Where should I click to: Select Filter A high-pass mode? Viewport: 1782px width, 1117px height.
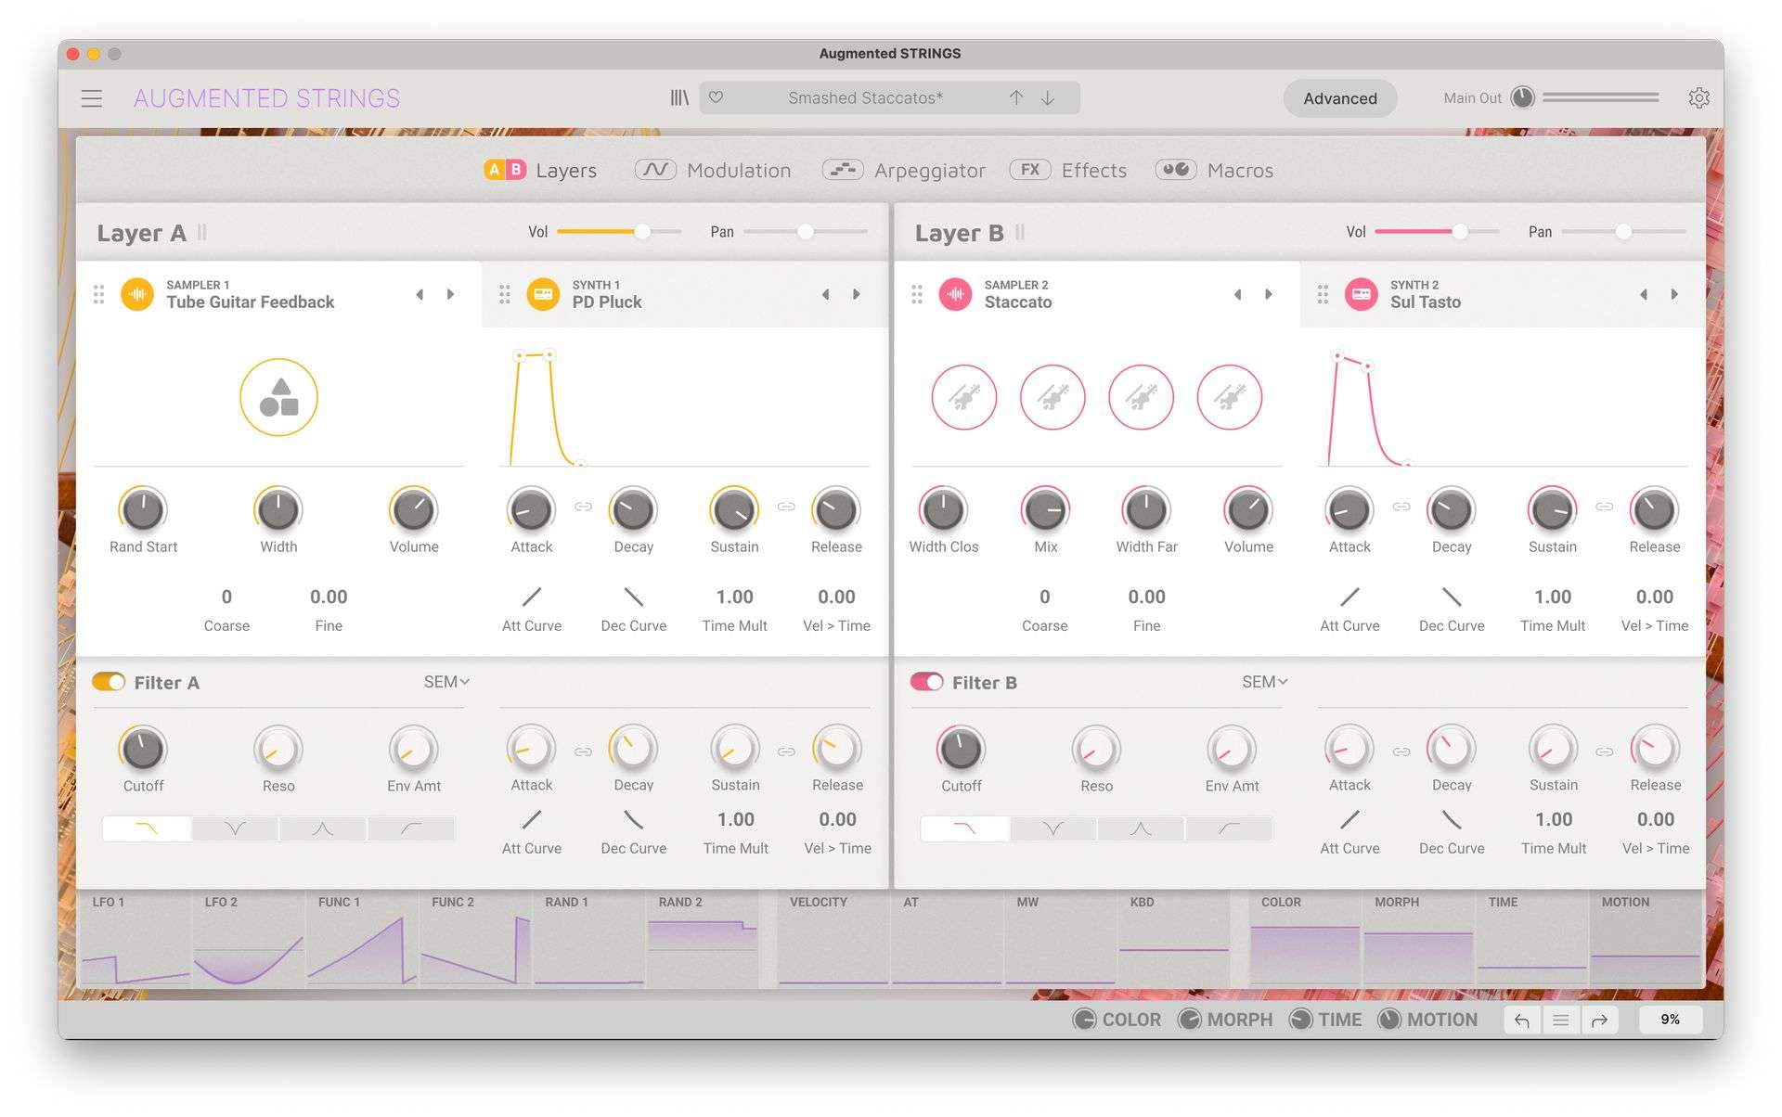coord(411,828)
